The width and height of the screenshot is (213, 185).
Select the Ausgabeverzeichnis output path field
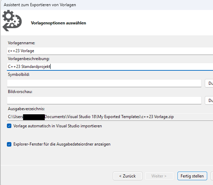[110, 117]
